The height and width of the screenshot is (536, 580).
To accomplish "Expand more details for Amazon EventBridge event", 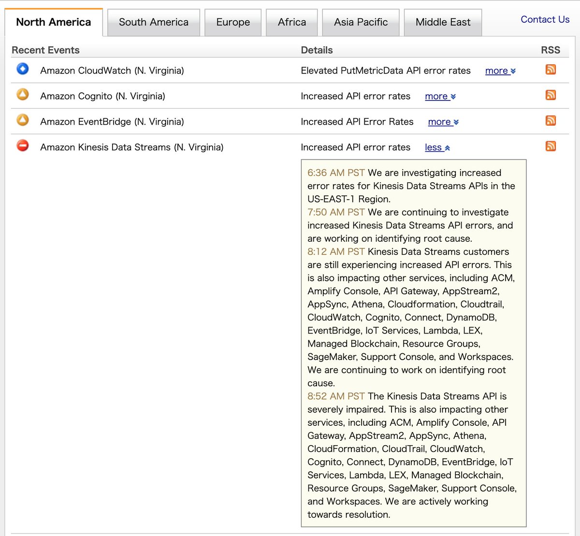I will click(443, 122).
